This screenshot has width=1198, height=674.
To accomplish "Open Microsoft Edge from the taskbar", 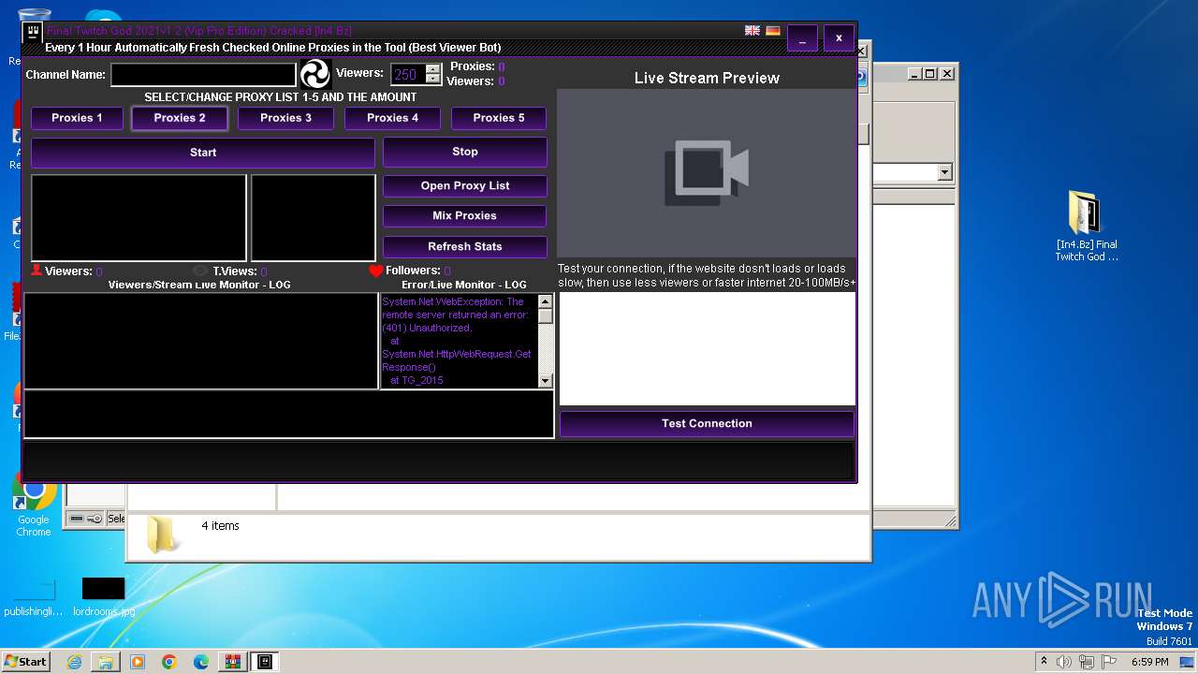I will pos(201,662).
